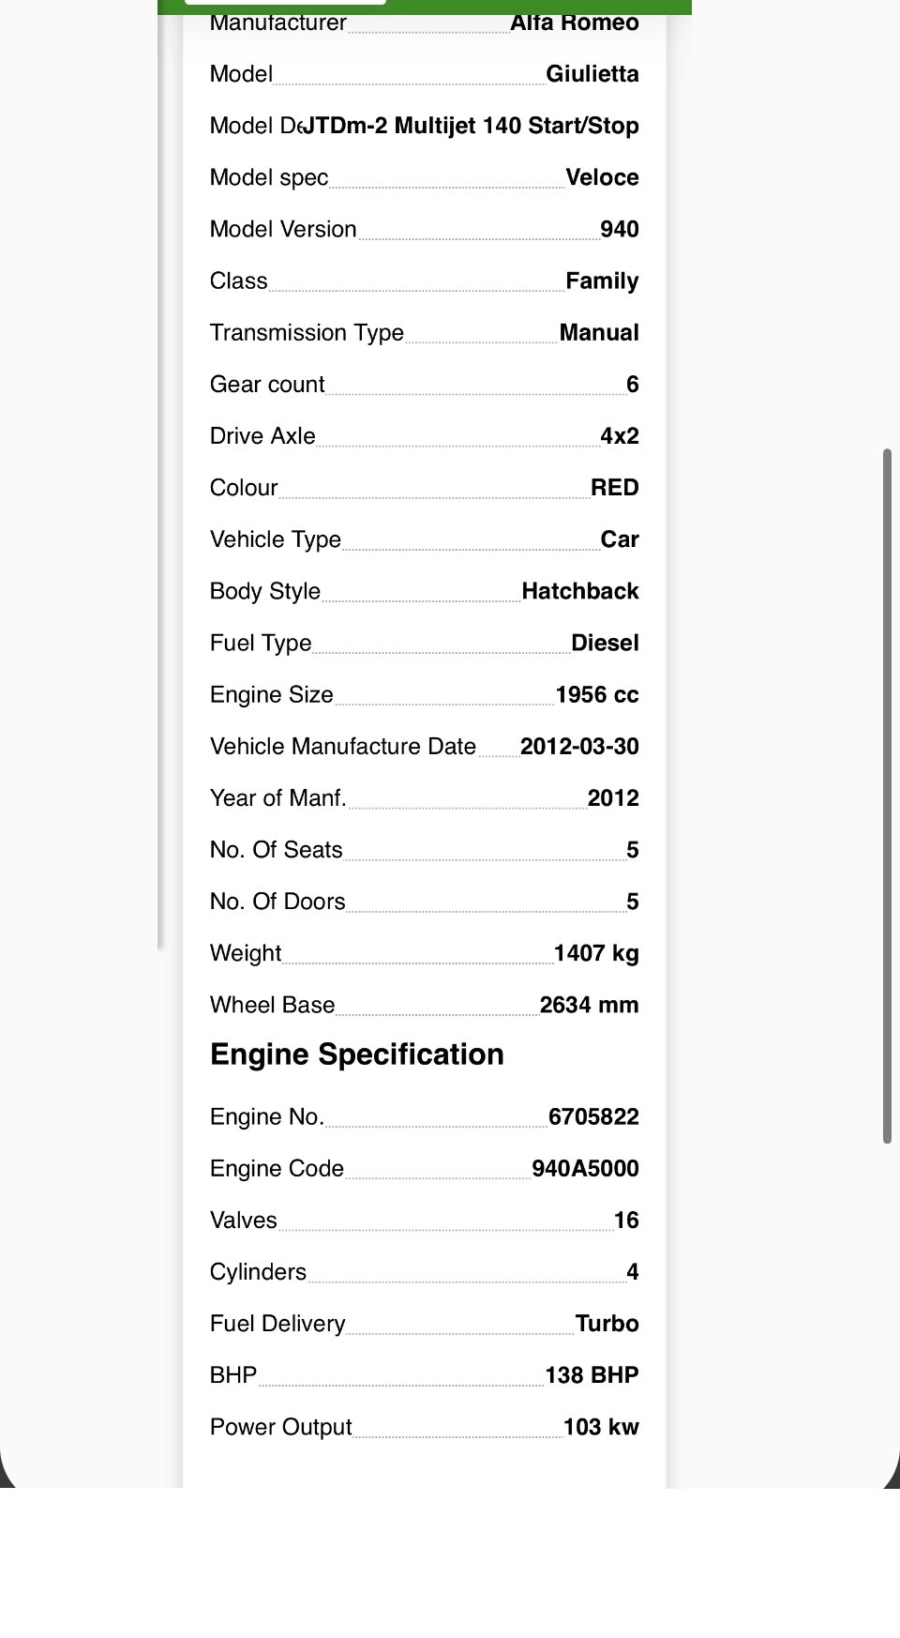Image resolution: width=900 pixels, height=1638 pixels.
Task: Click the Cylinders value '4'
Action: click(x=633, y=1271)
